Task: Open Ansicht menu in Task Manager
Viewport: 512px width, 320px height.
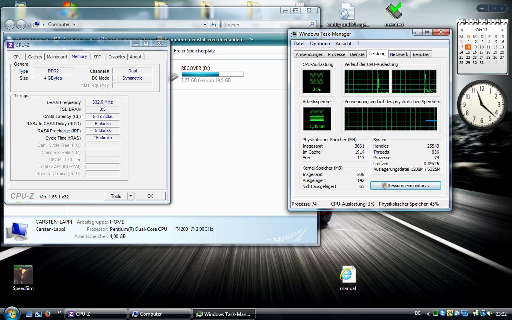Action: coord(344,44)
